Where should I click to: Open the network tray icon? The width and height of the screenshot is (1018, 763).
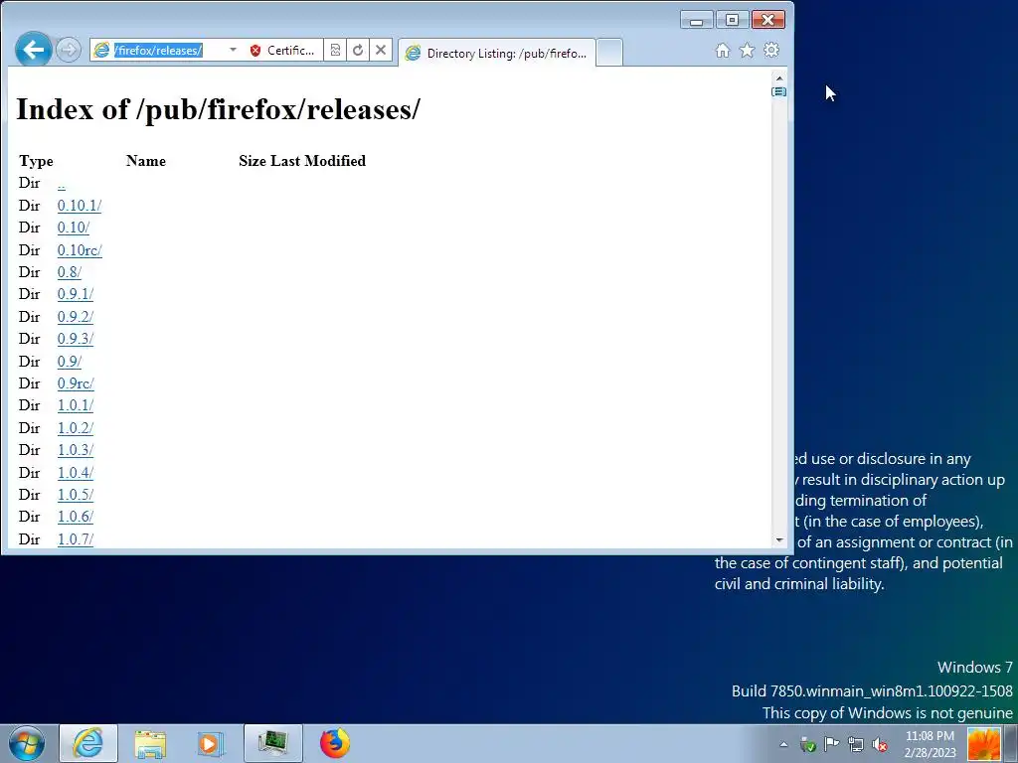pyautogui.click(x=856, y=744)
